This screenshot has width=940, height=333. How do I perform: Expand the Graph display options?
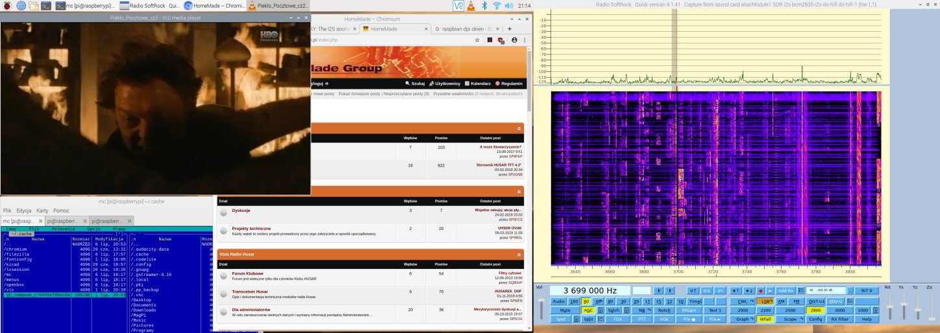point(742,319)
